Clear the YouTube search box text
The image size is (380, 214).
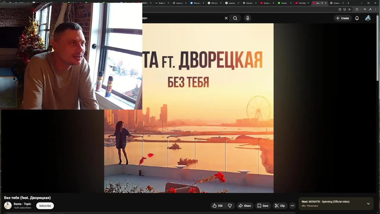tap(226, 18)
